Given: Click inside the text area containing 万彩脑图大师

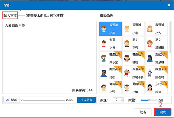Looking at the screenshot, I should point(49,57).
